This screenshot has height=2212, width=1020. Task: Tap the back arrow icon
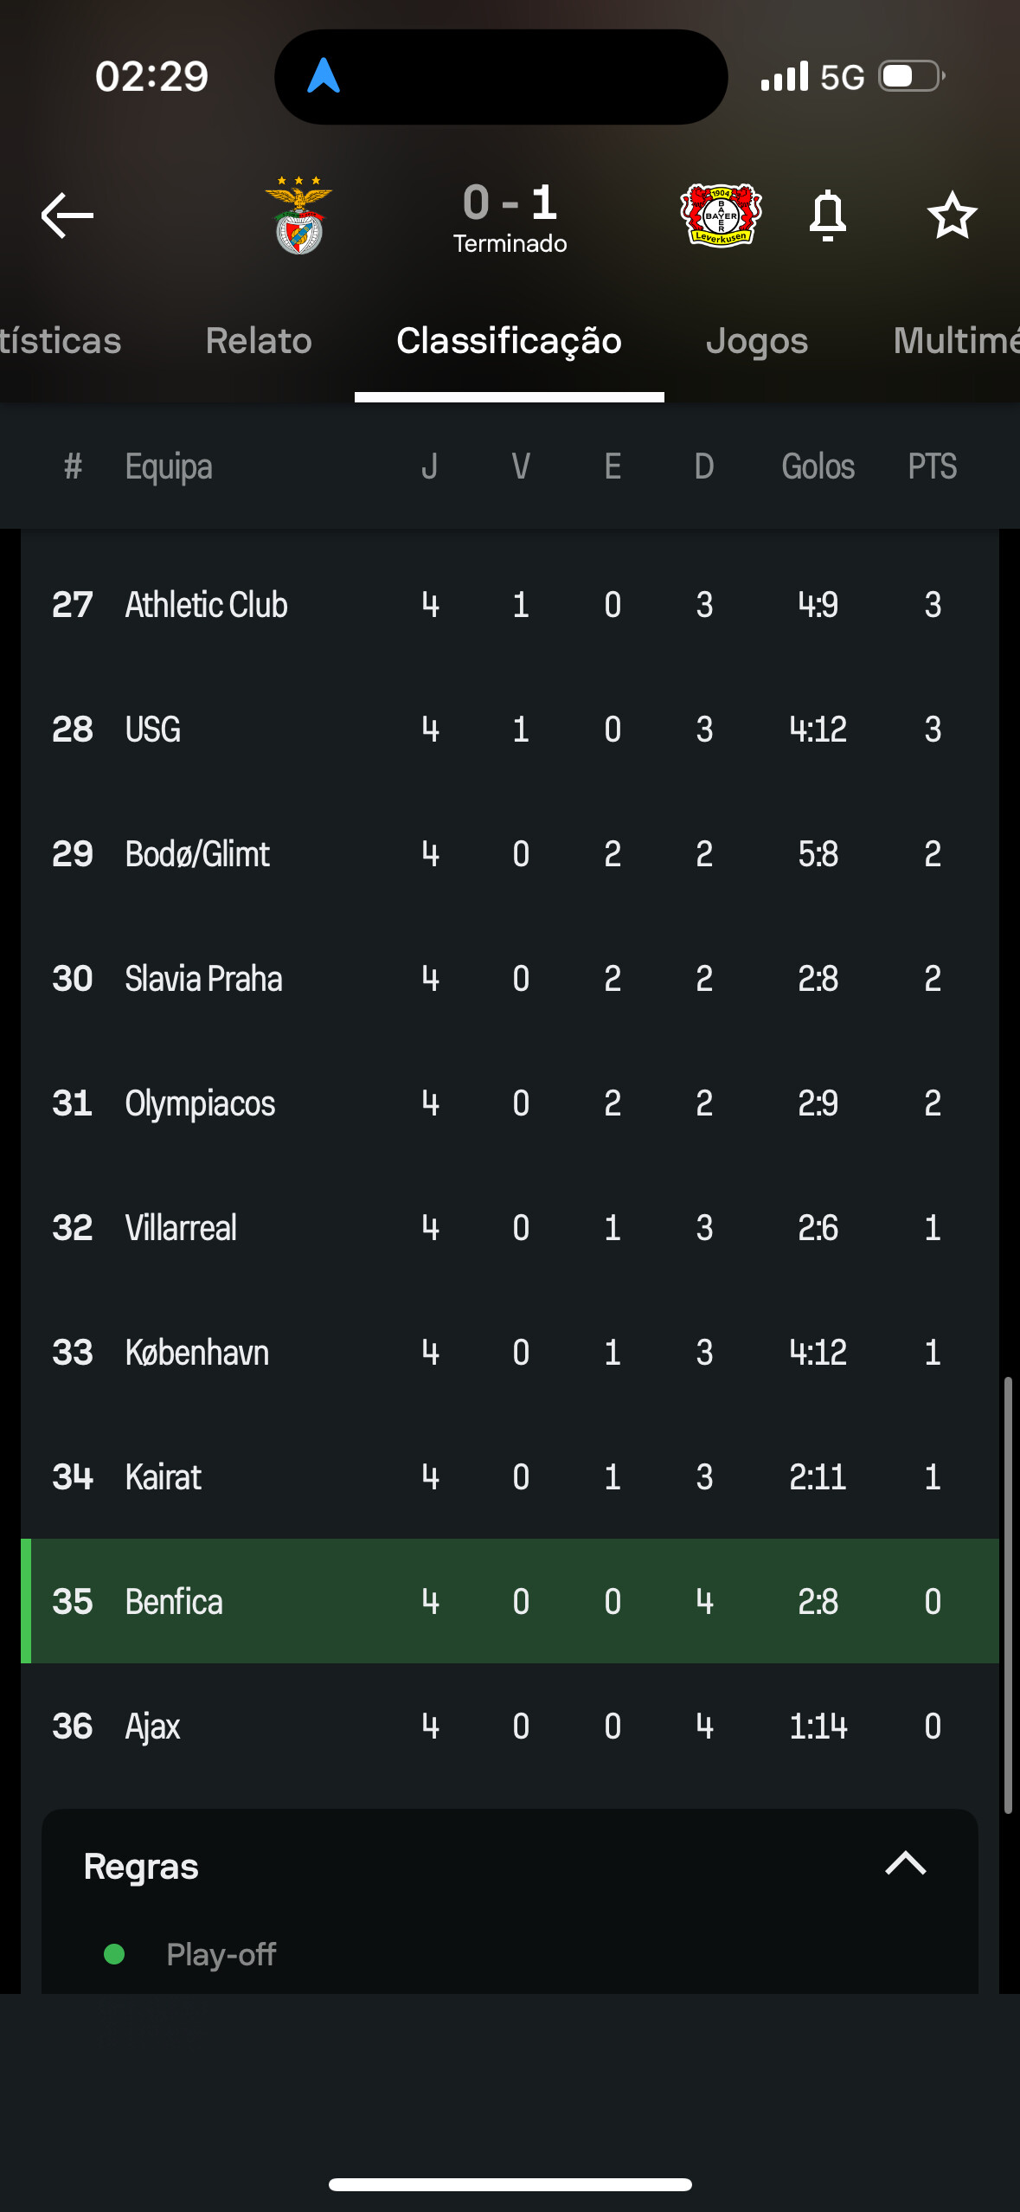click(x=67, y=215)
